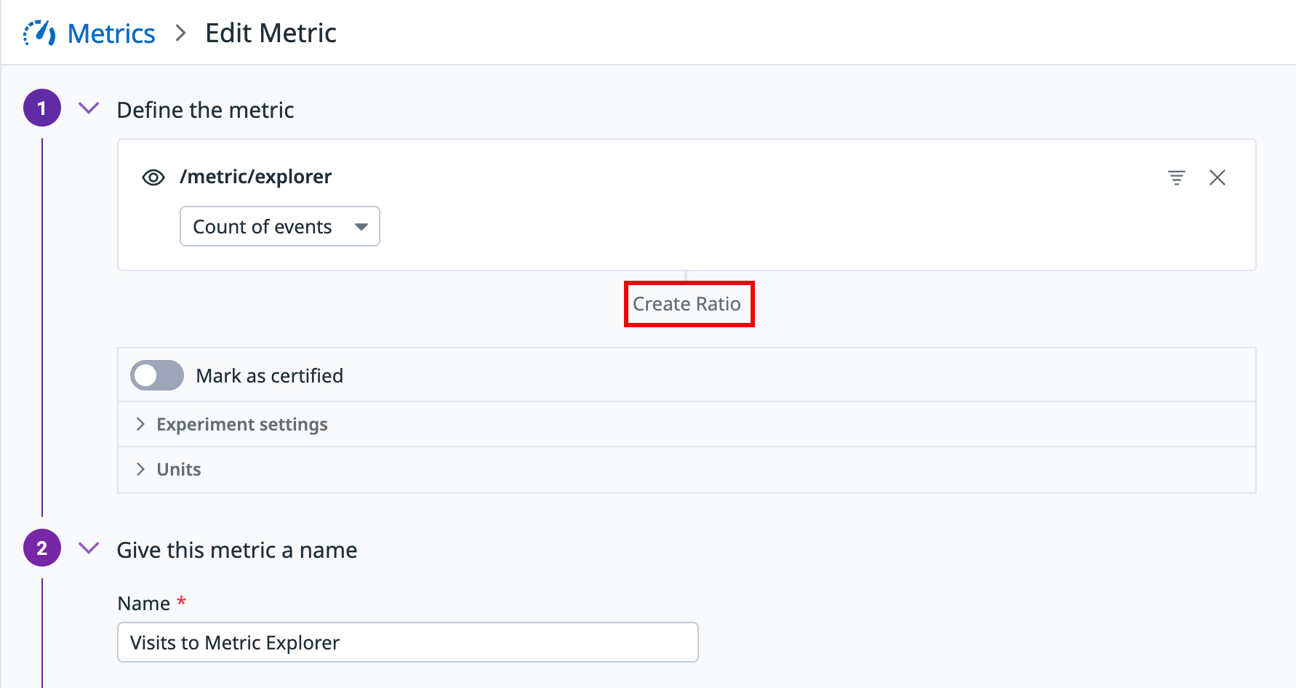Screen dimensions: 1296x688
Task: Click the step 1 numbered badge
Action: pyautogui.click(x=42, y=108)
